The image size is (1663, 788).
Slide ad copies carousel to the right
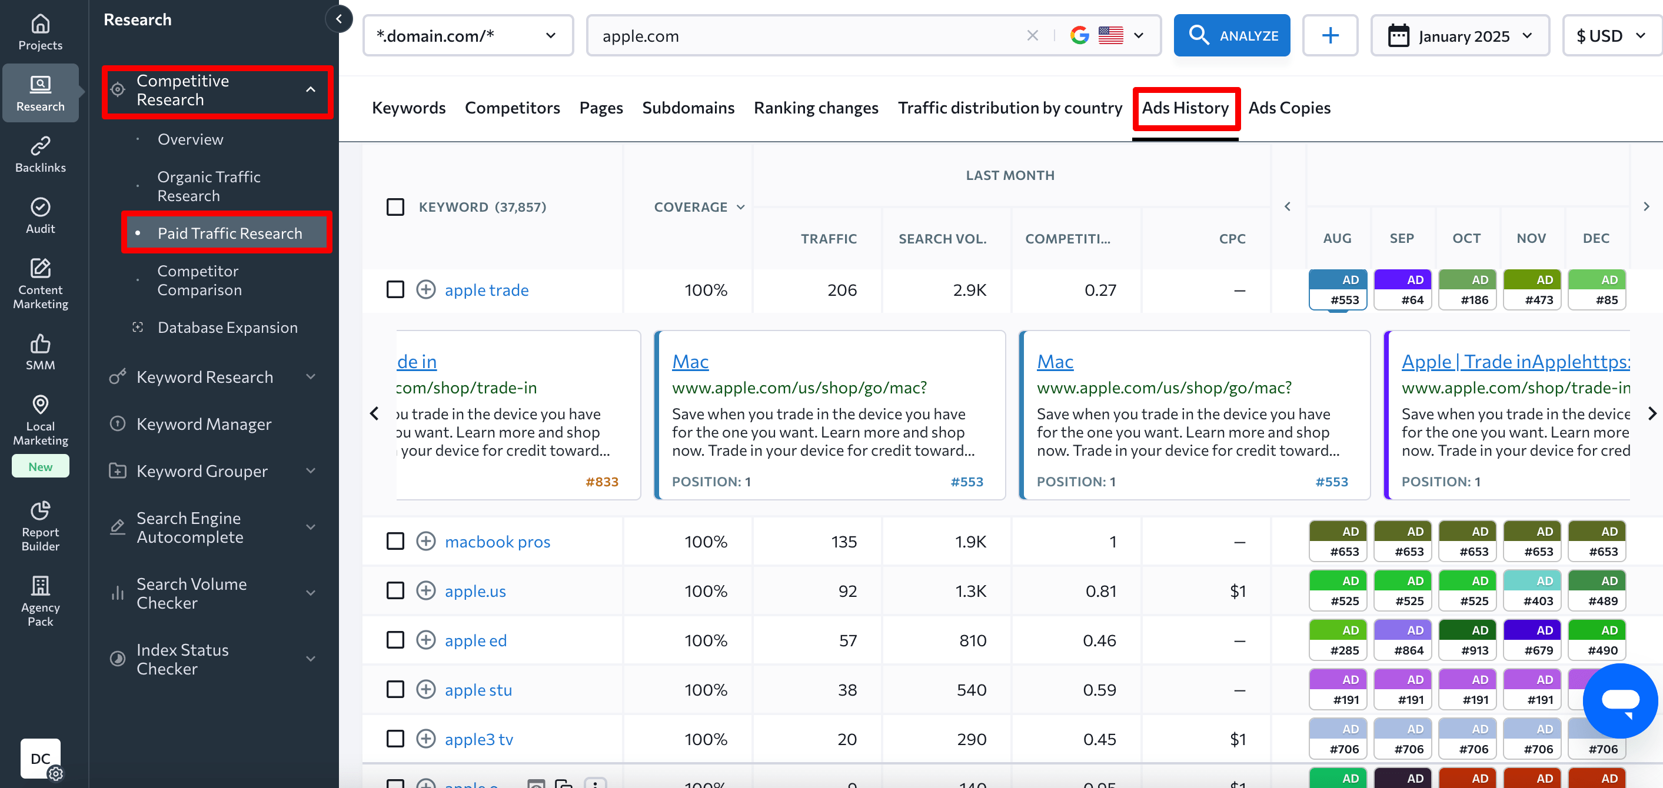(1651, 413)
